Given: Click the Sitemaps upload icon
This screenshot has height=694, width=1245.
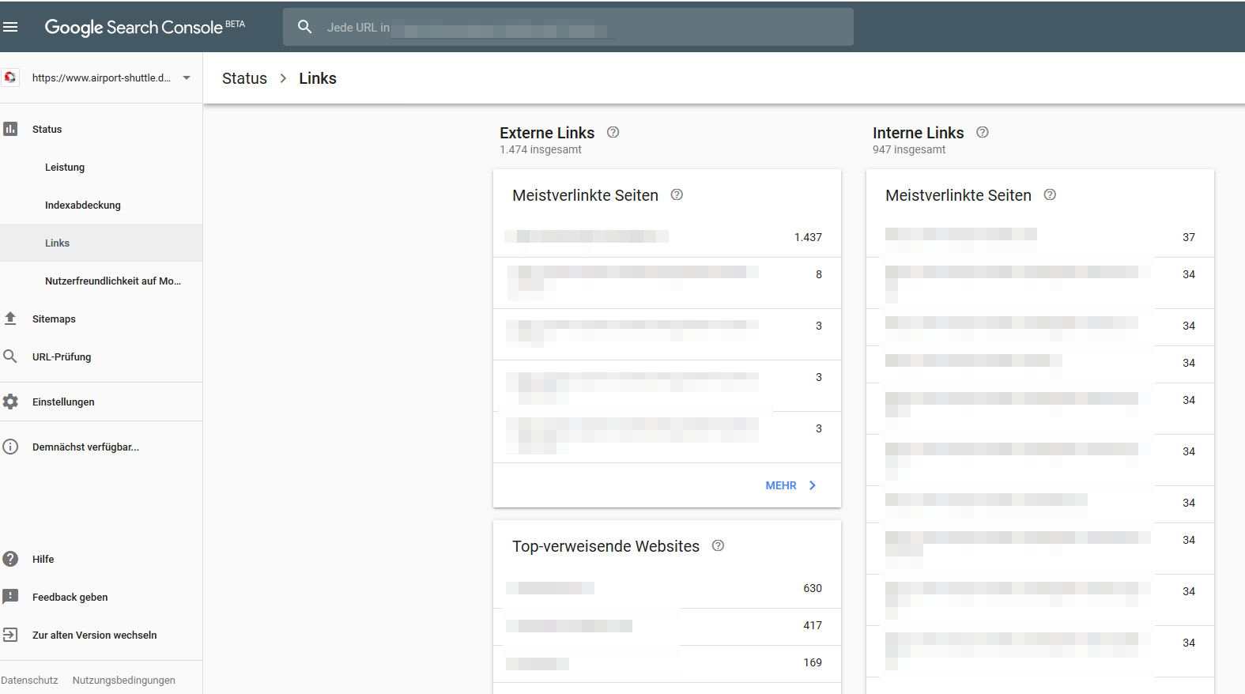Looking at the screenshot, I should pyautogui.click(x=10, y=319).
